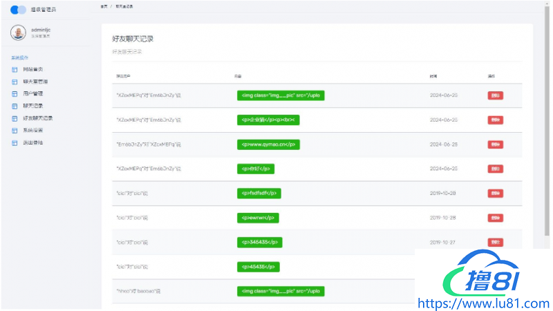Open settings via the 系统设置 icon
This screenshot has width=553, height=311.
click(x=15, y=131)
